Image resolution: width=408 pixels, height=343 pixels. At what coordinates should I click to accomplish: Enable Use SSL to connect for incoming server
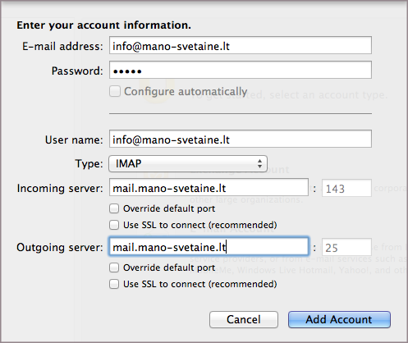tap(114, 225)
